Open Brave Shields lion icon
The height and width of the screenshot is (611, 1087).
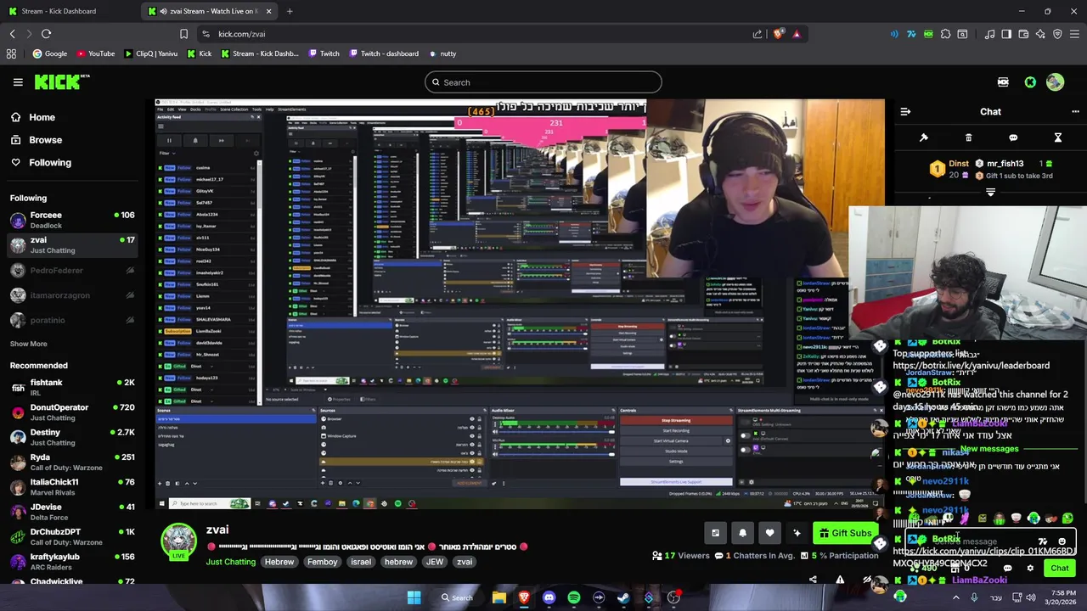[778, 34]
